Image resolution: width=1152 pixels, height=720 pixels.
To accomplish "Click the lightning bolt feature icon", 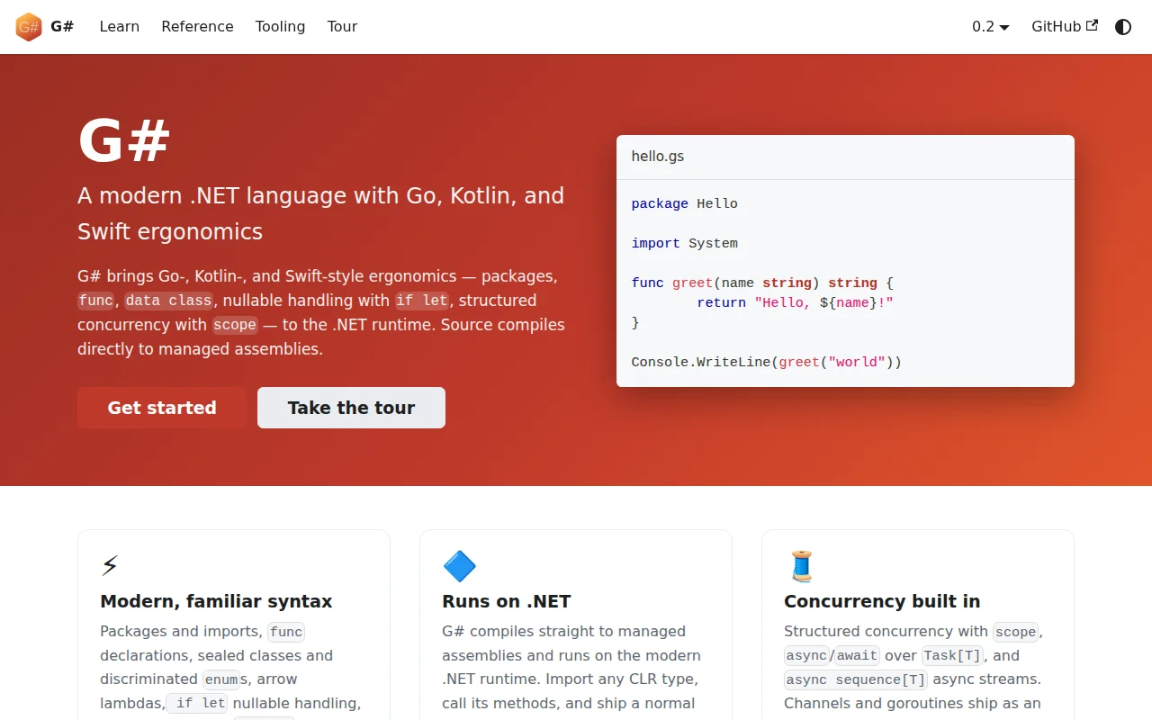I will coord(110,566).
